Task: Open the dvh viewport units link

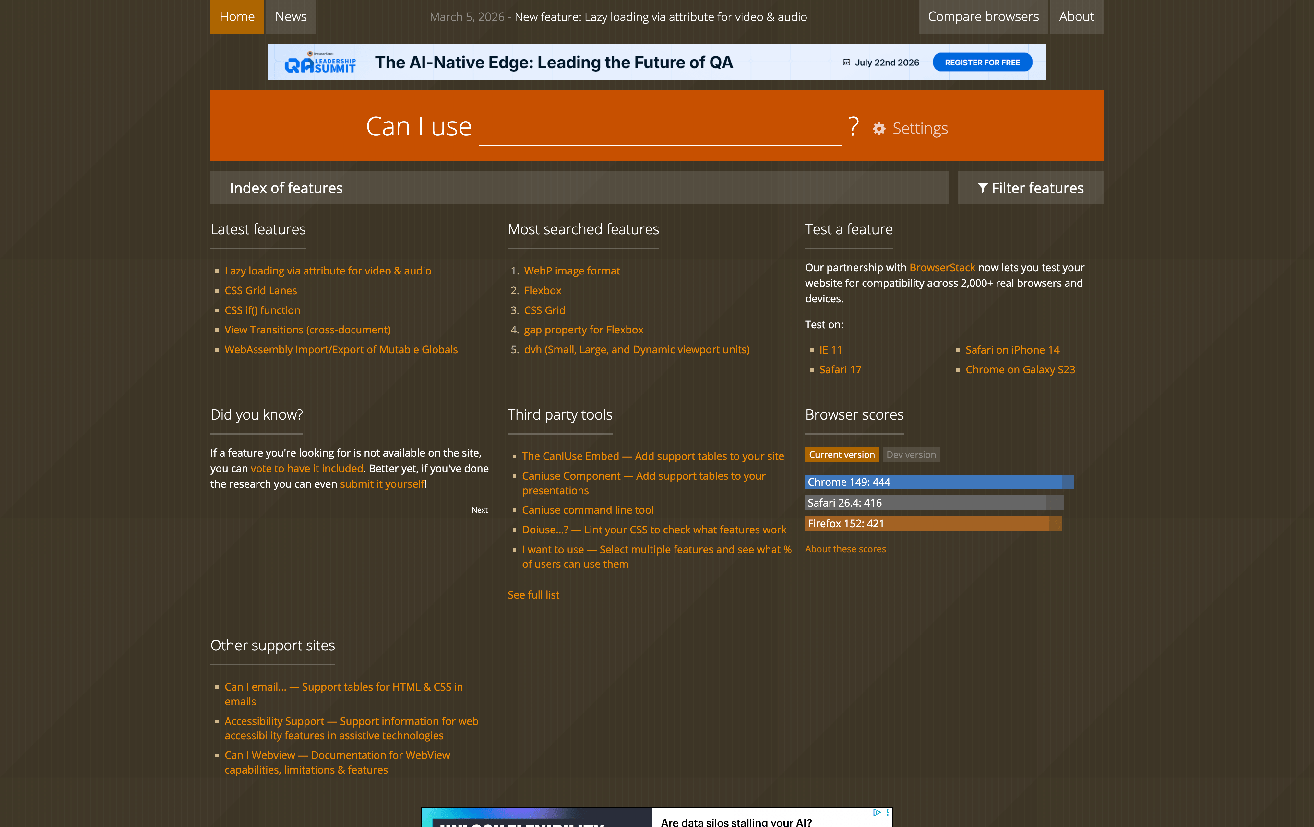Action: [x=637, y=349]
